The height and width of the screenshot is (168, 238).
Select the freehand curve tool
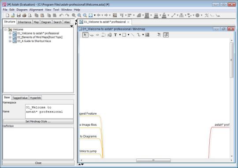(x=138, y=35)
